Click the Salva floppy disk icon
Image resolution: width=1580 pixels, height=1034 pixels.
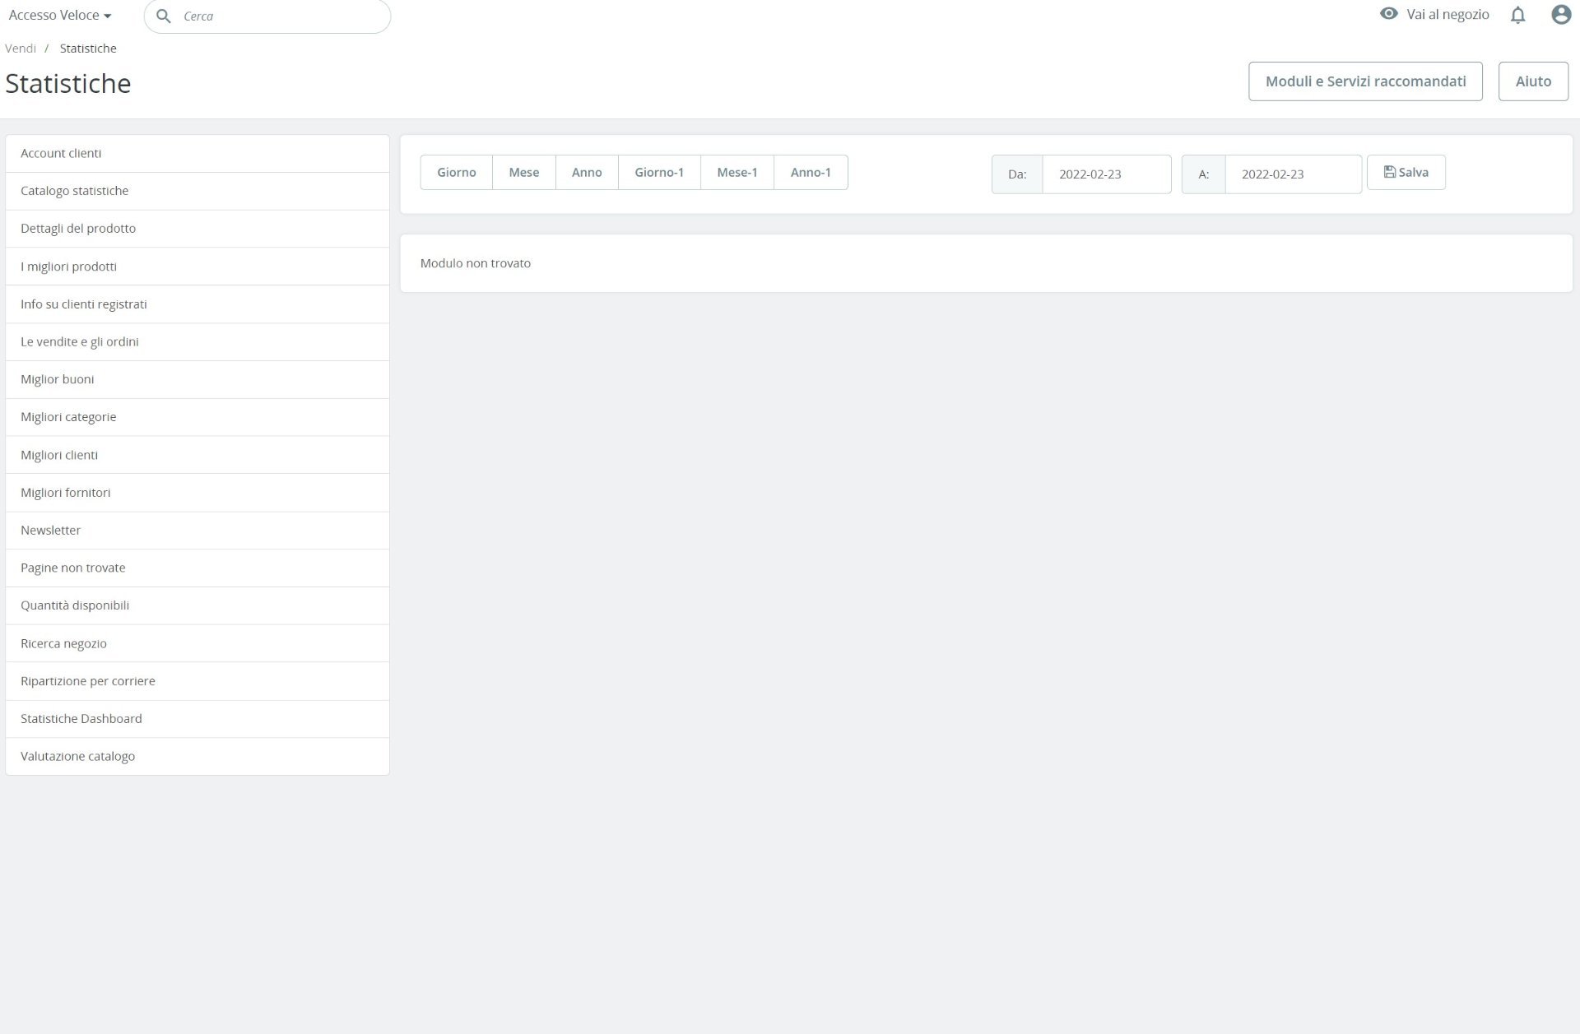point(1389,172)
